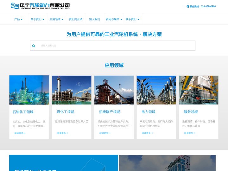Screen dimensions: 228x171
Task: Click the service hotline number 024-25800886
Action: [208, 6]
